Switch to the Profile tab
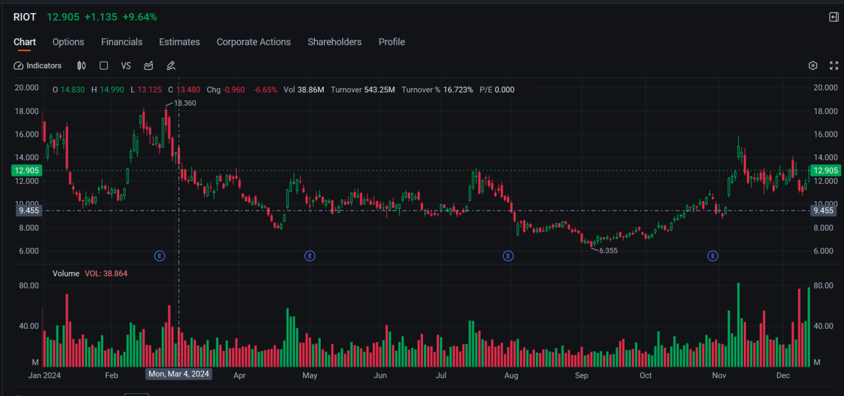This screenshot has width=844, height=396. [392, 42]
